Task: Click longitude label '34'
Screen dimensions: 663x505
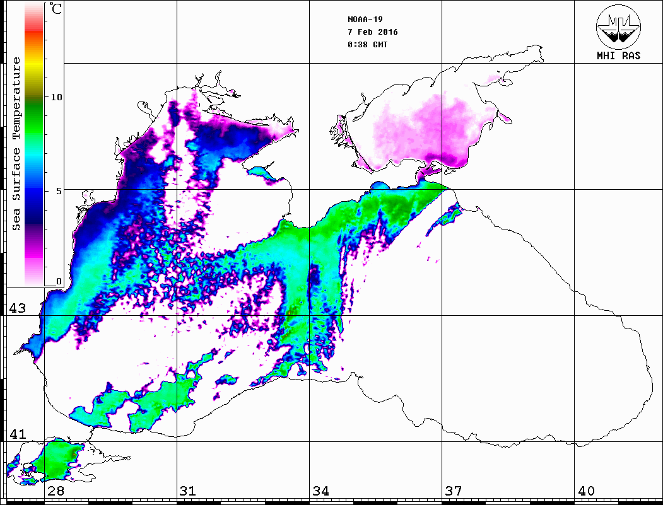Action: coord(320,491)
